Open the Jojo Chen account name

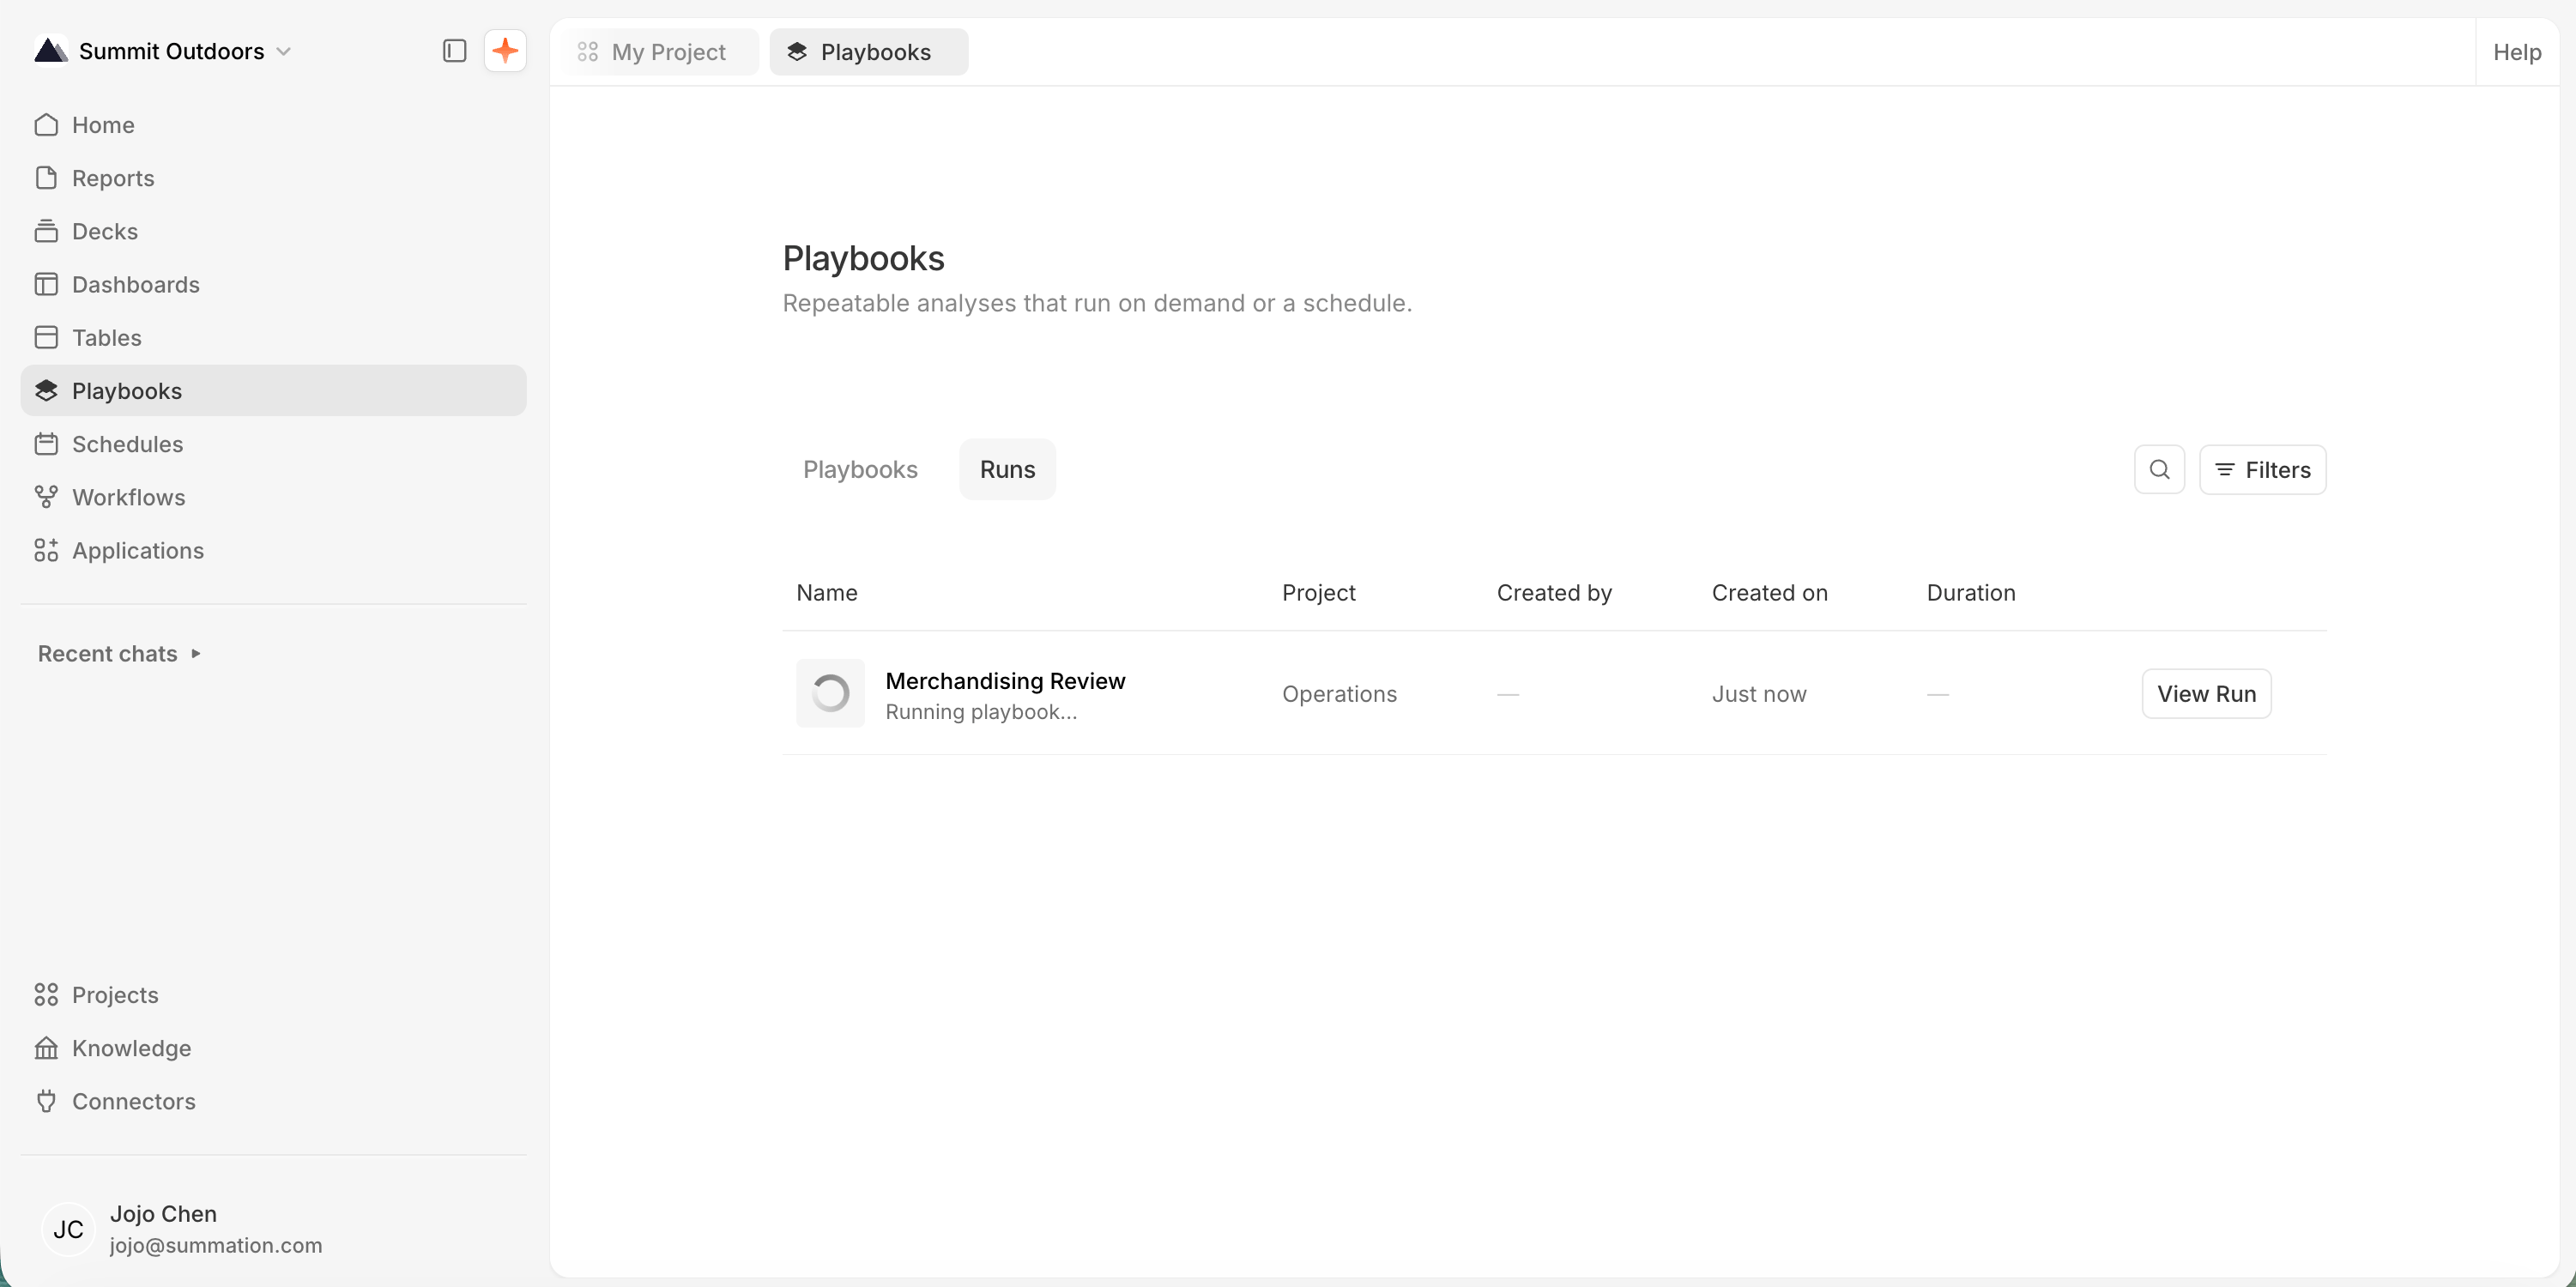pos(163,1213)
